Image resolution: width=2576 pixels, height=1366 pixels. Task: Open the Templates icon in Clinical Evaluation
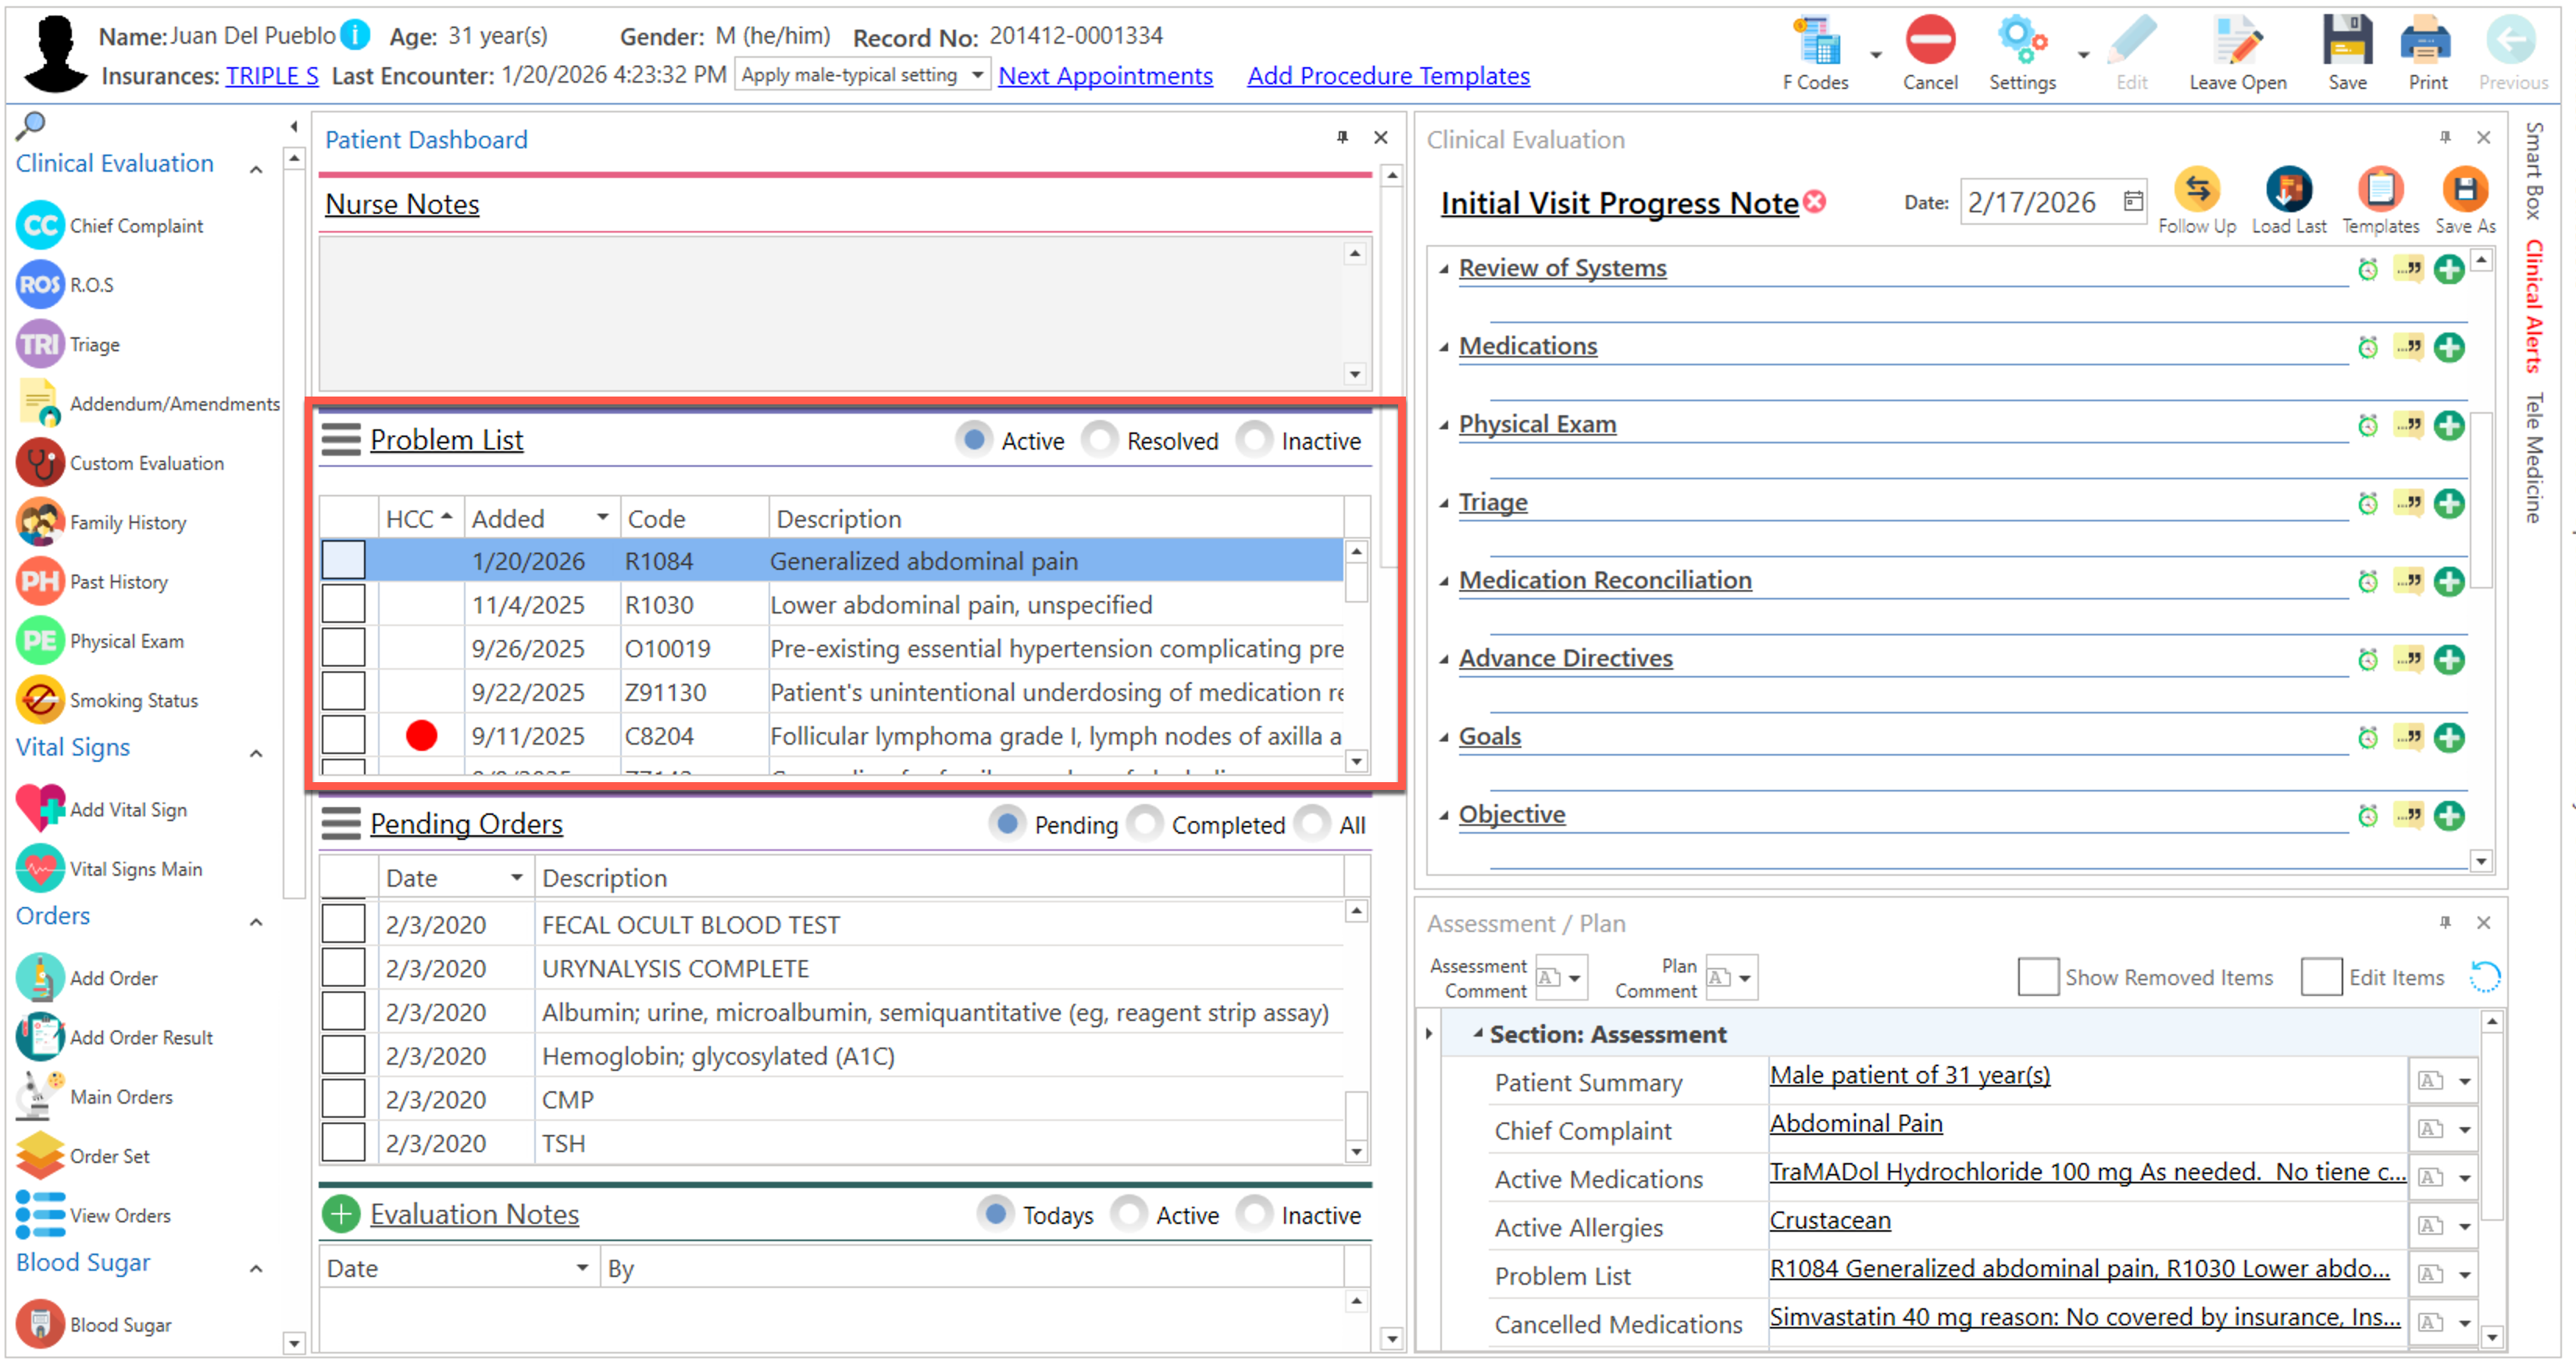pos(2379,190)
